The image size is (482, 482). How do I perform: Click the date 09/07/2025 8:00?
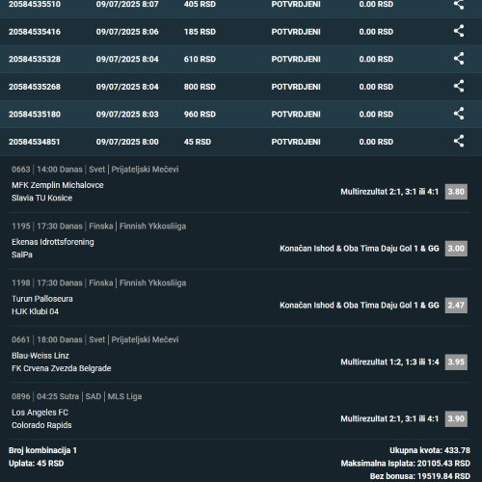(127, 142)
